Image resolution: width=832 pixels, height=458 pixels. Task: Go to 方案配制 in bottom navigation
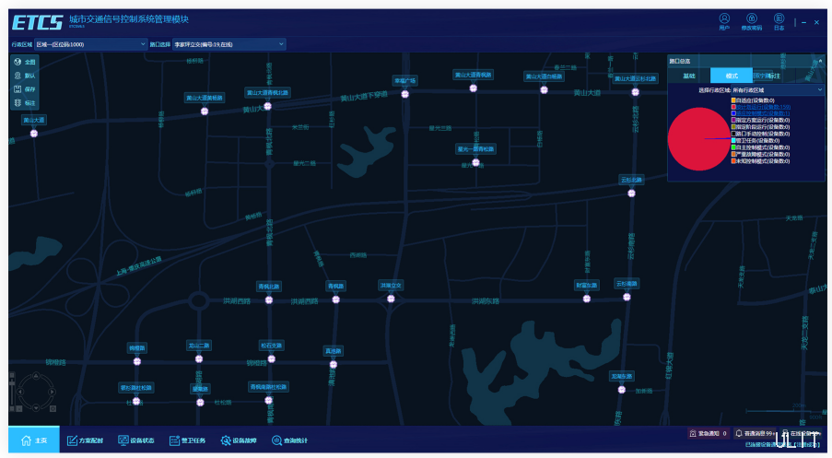pos(85,440)
